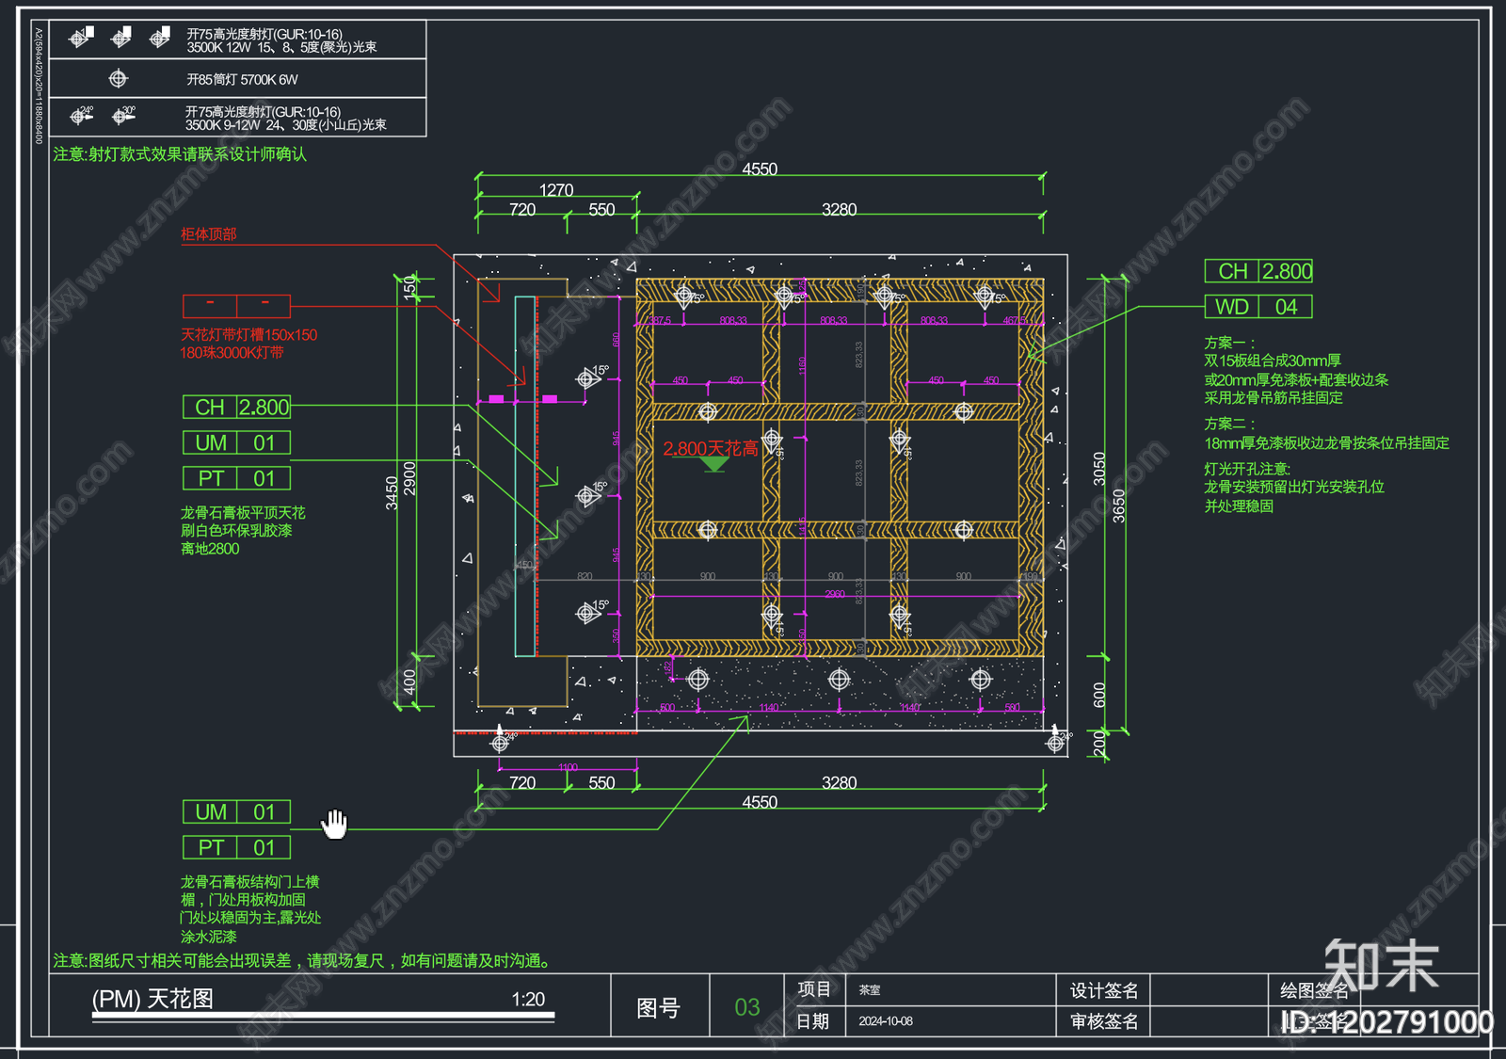Select the 方案一： heading

(x=1230, y=343)
